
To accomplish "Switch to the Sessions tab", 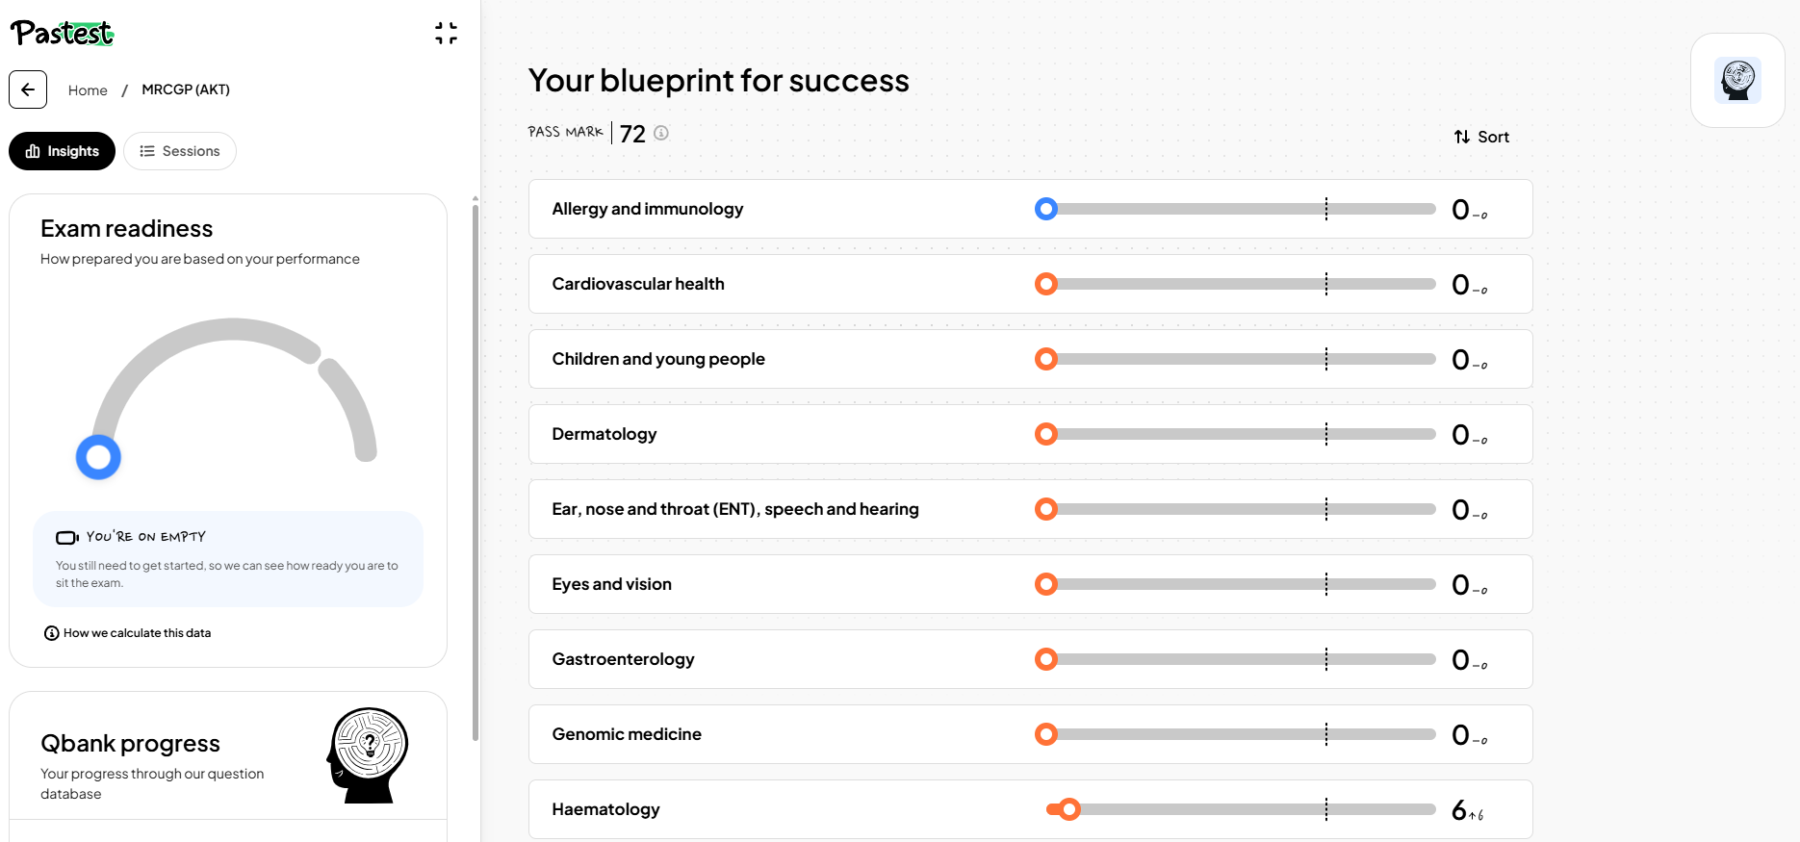I will (x=180, y=151).
